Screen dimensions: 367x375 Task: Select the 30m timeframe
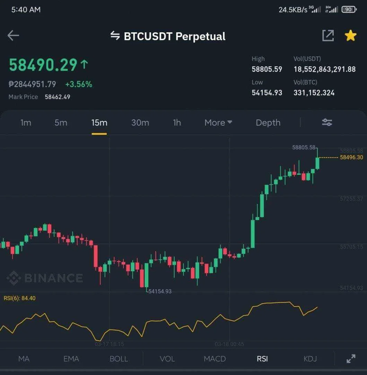[x=140, y=123]
